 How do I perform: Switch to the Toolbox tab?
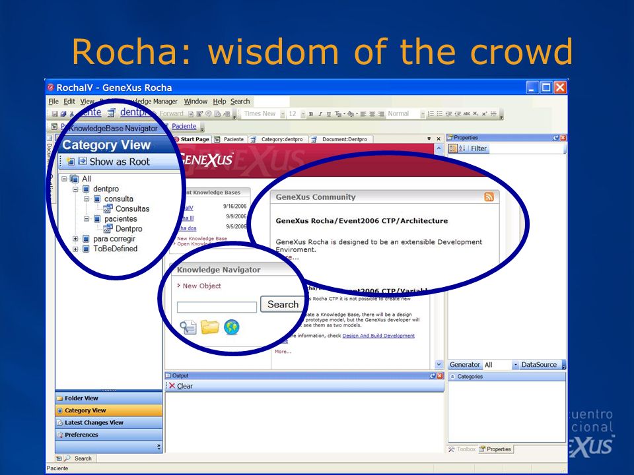tap(462, 449)
